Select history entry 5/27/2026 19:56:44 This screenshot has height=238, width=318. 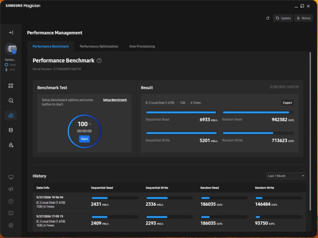click(169, 202)
